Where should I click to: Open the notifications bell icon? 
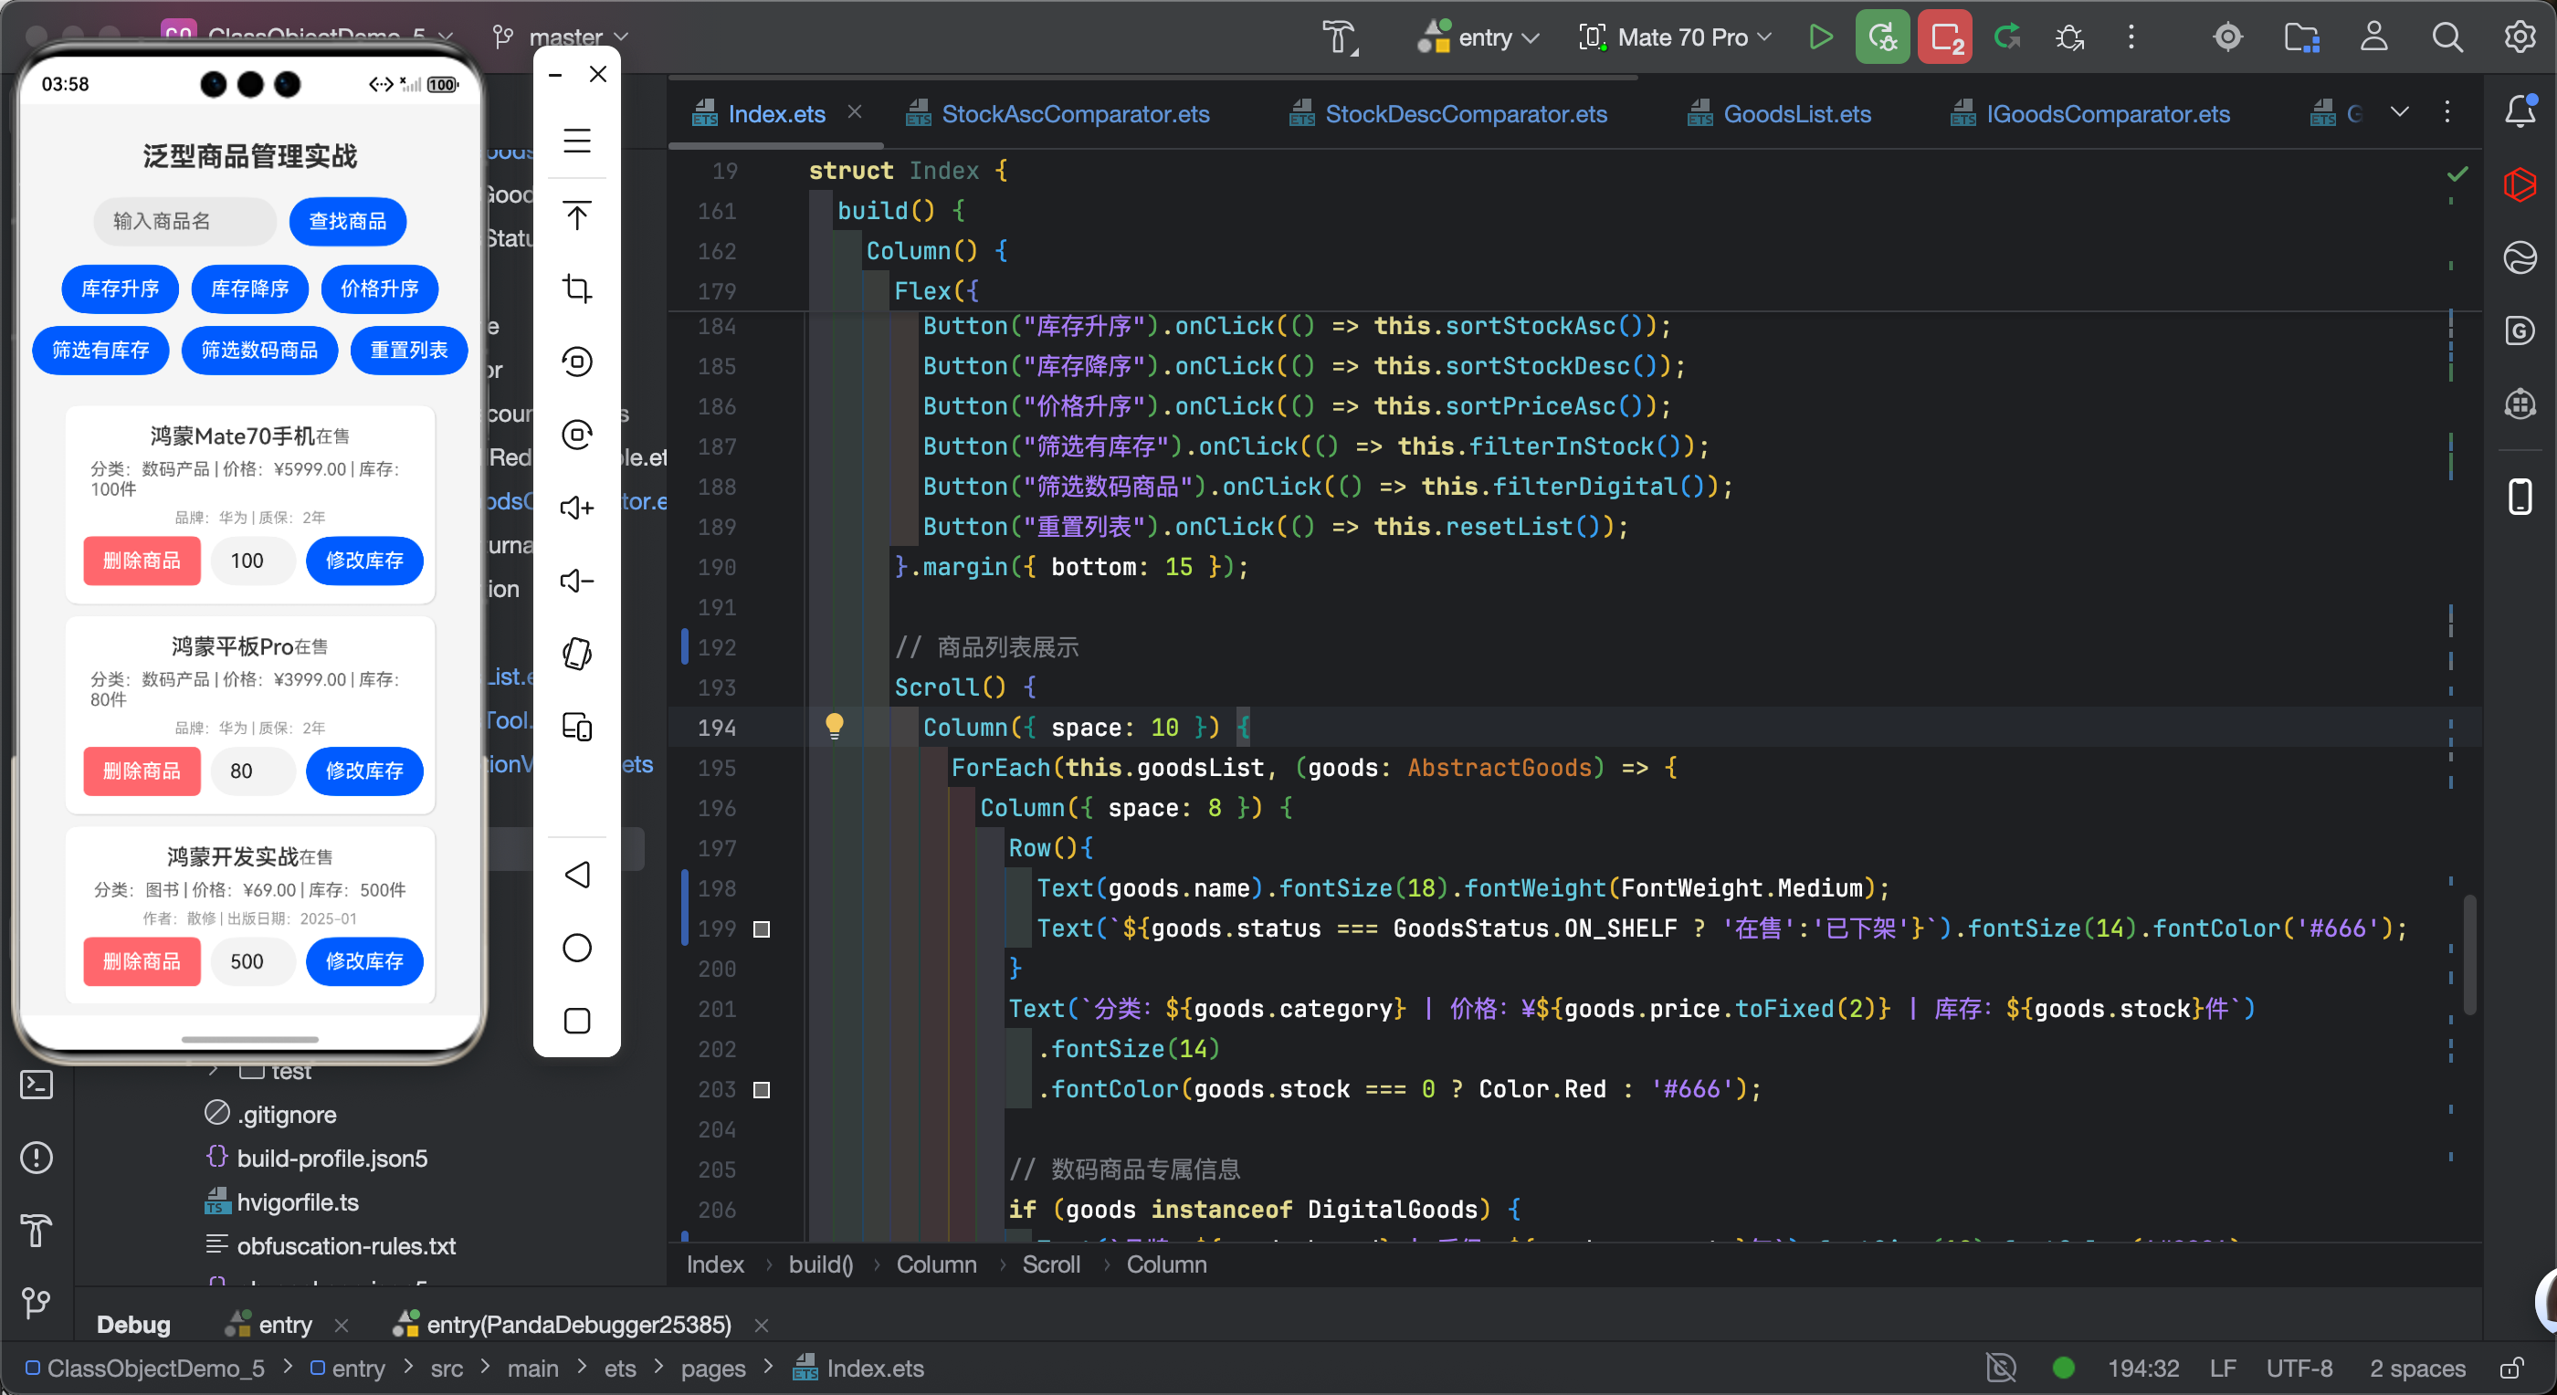[x=2520, y=111]
